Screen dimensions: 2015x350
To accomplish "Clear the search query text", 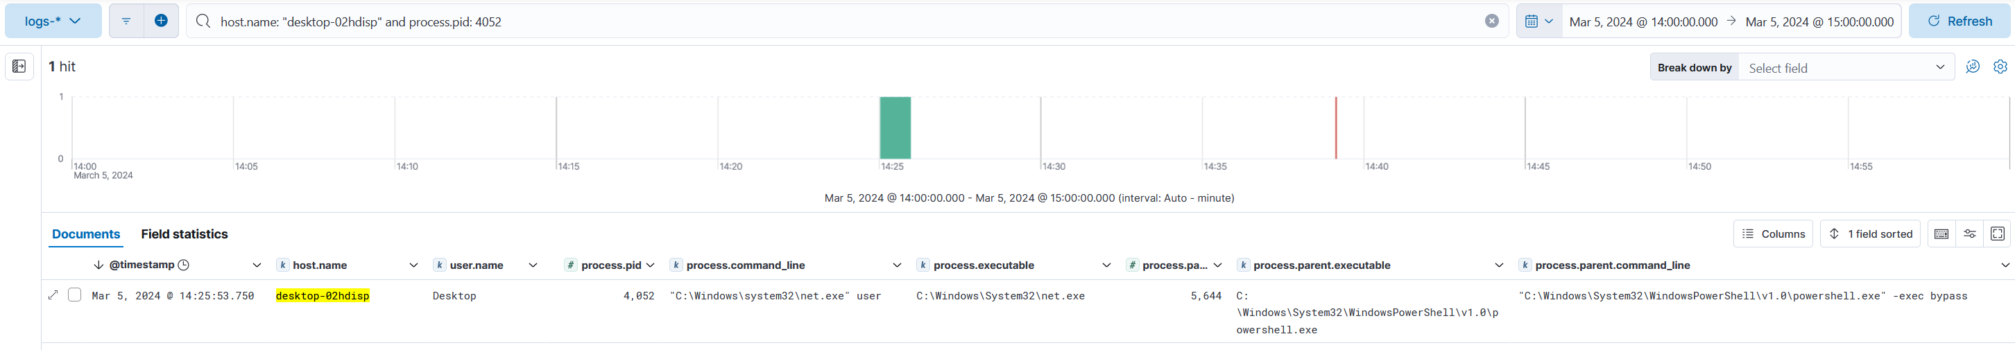I will [1491, 21].
